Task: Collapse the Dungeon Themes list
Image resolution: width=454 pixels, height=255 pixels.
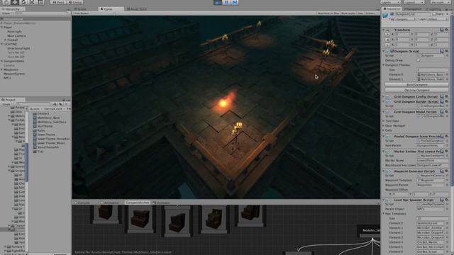Action: pos(384,65)
